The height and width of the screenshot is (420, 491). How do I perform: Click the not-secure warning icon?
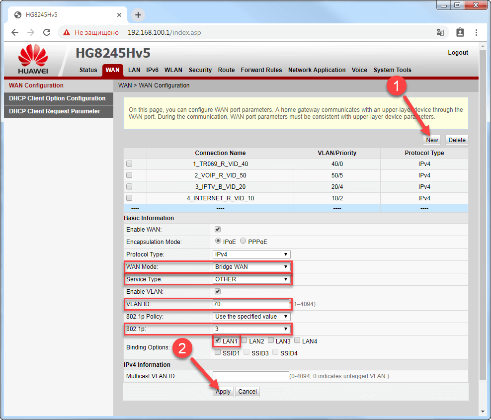[67, 32]
